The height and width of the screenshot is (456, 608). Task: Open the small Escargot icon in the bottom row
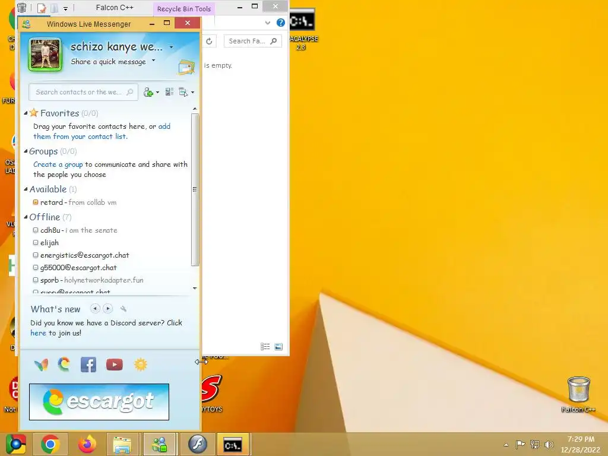pos(64,365)
